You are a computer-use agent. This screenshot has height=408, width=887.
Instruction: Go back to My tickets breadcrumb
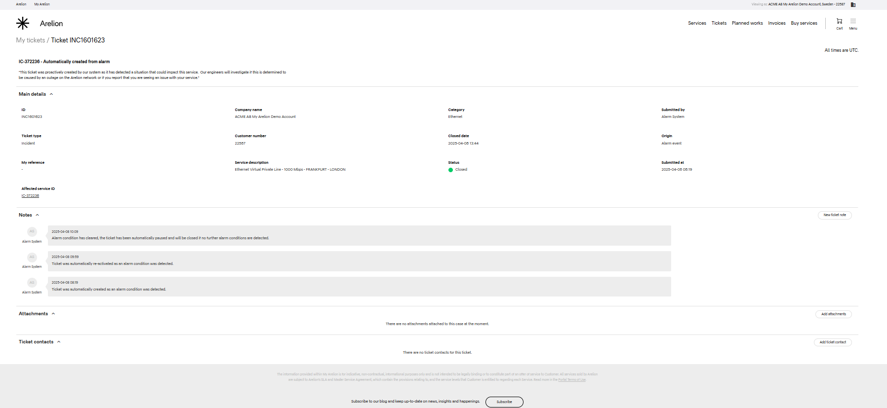tap(31, 40)
